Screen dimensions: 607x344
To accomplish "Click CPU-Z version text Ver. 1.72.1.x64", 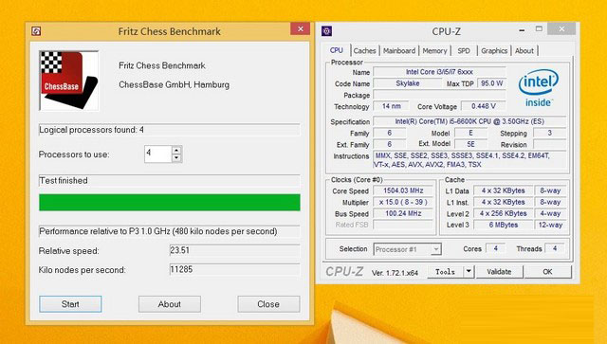I will pyautogui.click(x=395, y=273).
